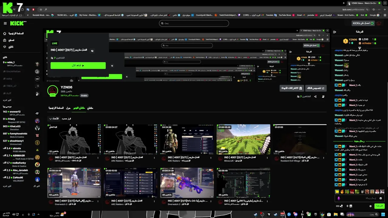Open the hamburger sidebar menu
Screen dimensions: 388x218
pos(5,23)
